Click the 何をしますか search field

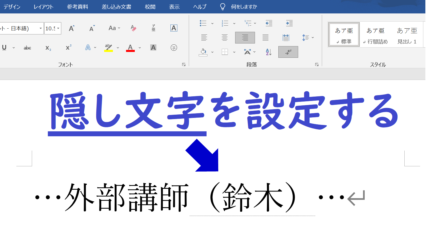point(244,7)
